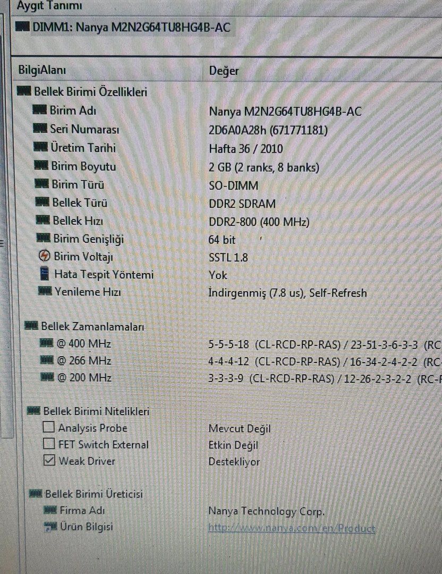Click icon next to Bellek Birimi Özellikleri
This screenshot has height=574, width=442.
pos(24,90)
